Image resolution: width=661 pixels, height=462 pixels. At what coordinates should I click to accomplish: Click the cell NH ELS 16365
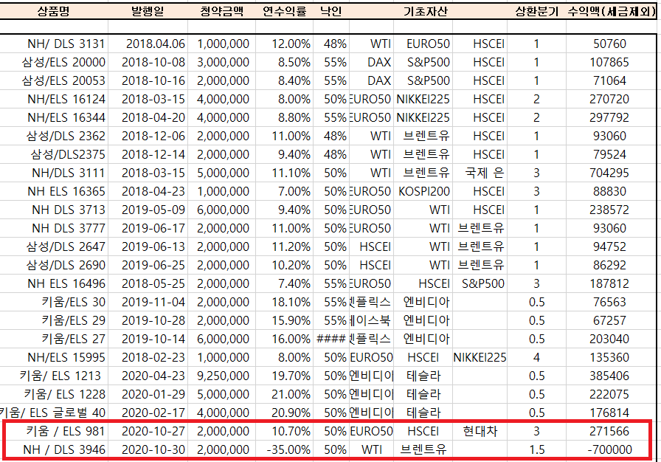54,192
